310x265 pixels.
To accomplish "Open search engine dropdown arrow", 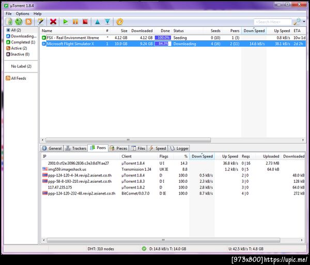I will [304, 22].
